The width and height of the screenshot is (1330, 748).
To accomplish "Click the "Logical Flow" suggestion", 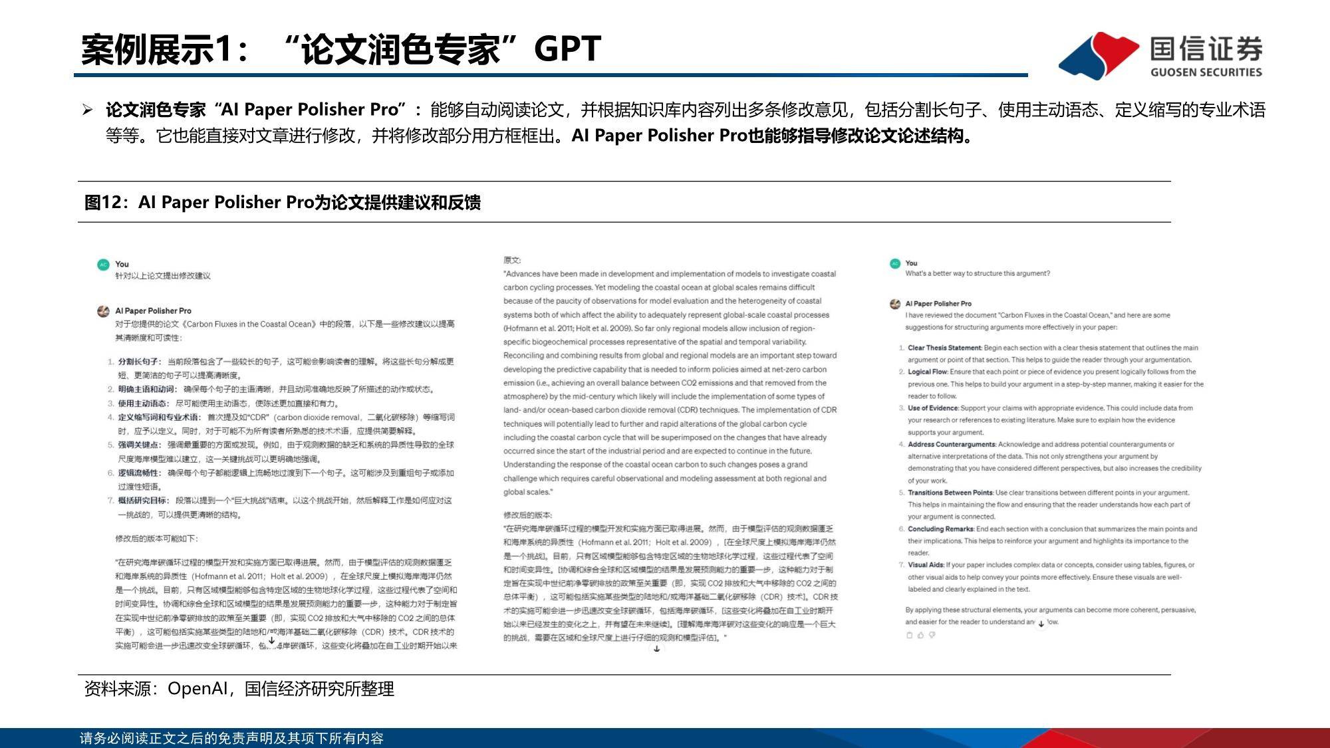I will click(x=928, y=372).
